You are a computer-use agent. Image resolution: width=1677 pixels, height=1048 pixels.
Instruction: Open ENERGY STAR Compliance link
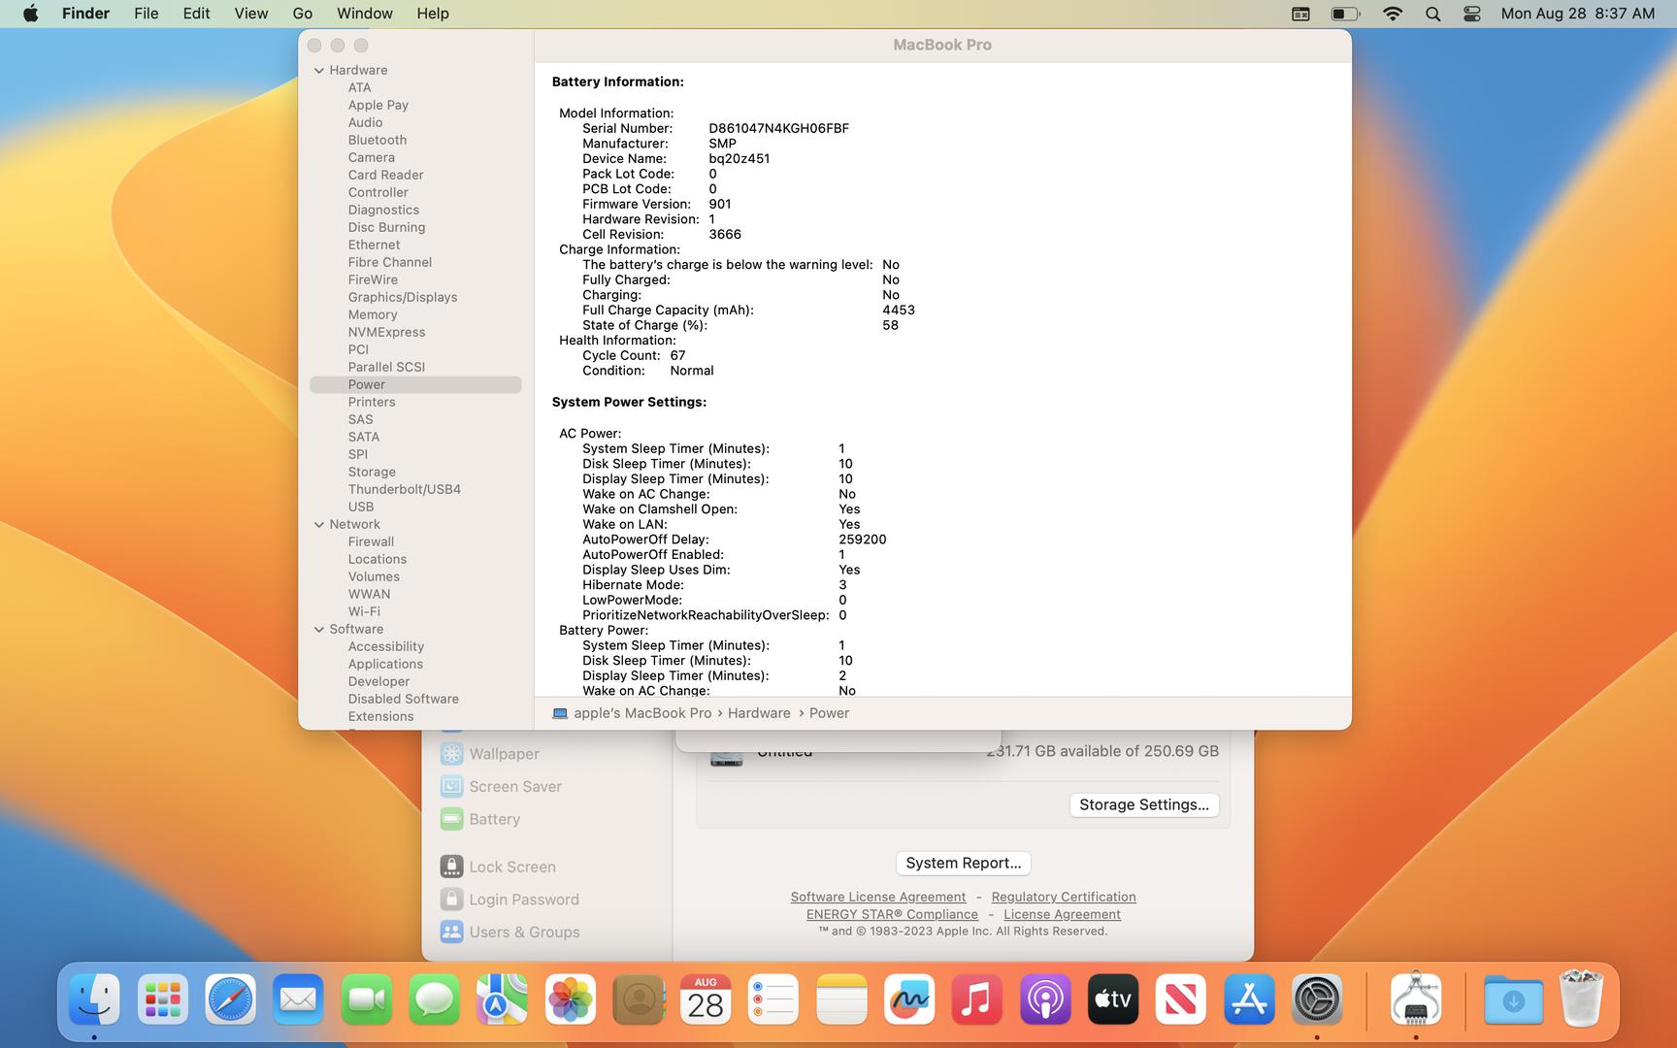pyautogui.click(x=892, y=914)
